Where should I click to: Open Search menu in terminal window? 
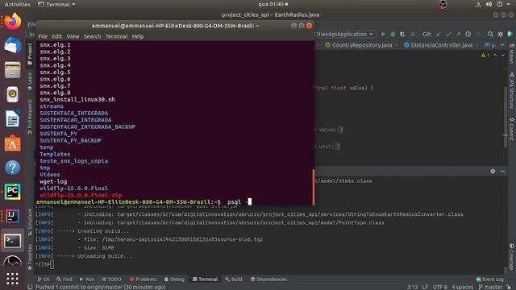coord(92,36)
